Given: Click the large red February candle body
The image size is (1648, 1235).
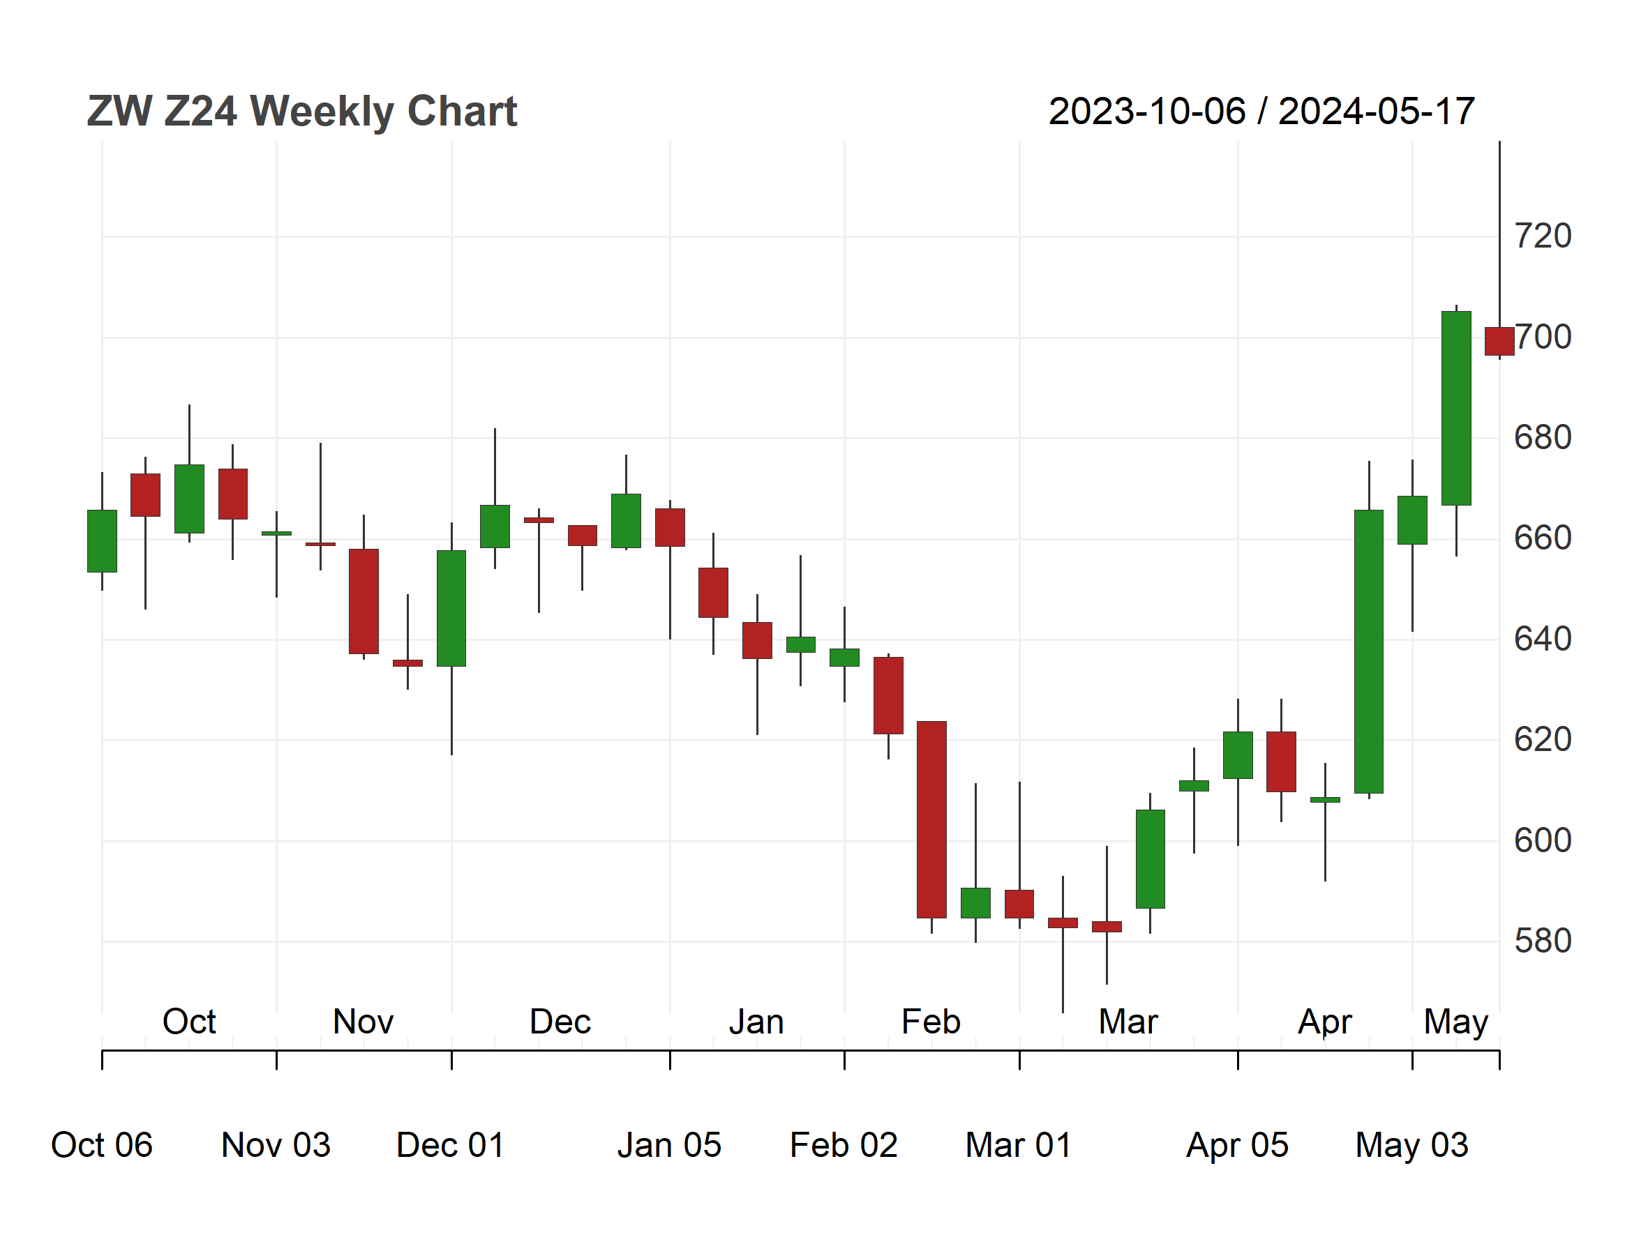Looking at the screenshot, I should pyautogui.click(x=931, y=819).
